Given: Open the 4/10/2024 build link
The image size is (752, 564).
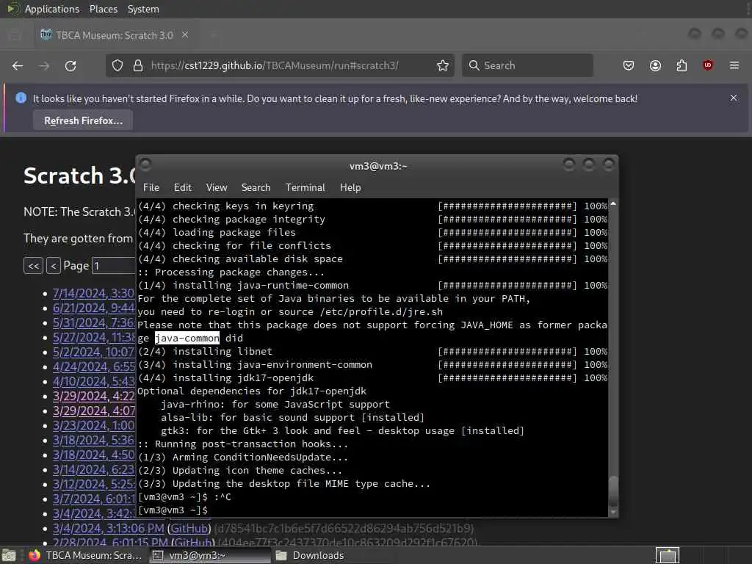Looking at the screenshot, I should (x=93, y=382).
